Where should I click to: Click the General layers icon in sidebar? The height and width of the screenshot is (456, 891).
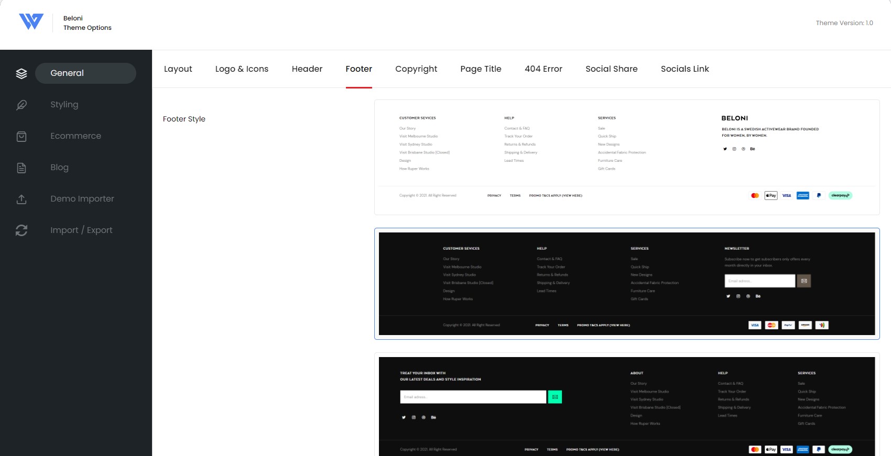[x=21, y=73]
